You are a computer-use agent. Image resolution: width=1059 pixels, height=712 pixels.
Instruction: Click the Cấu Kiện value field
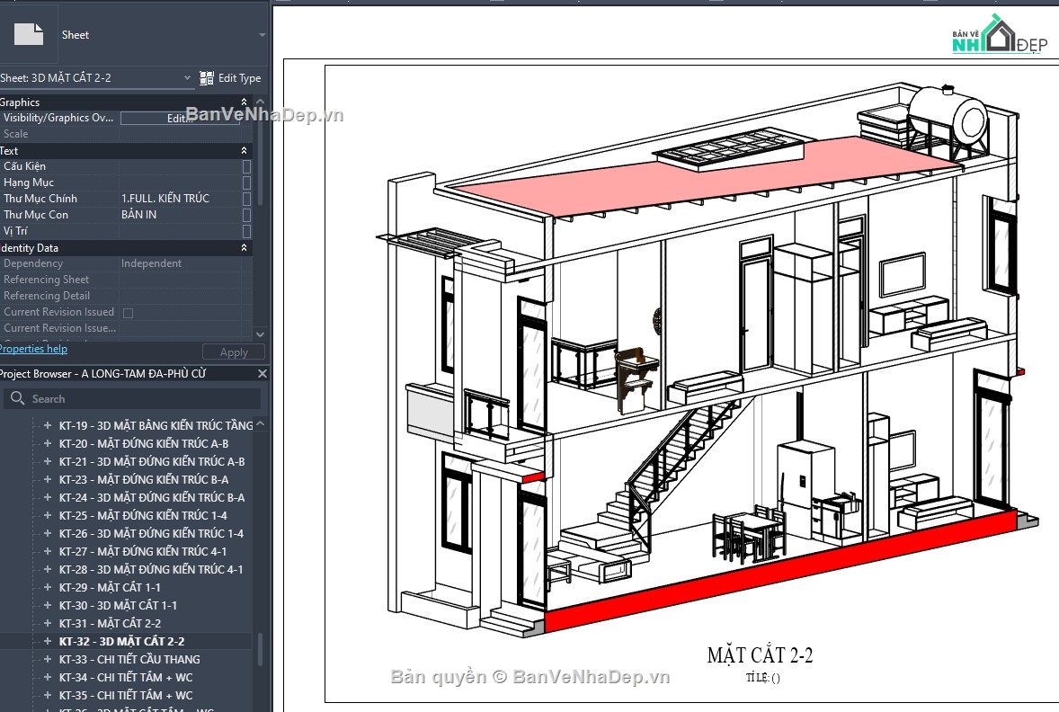[x=180, y=166]
